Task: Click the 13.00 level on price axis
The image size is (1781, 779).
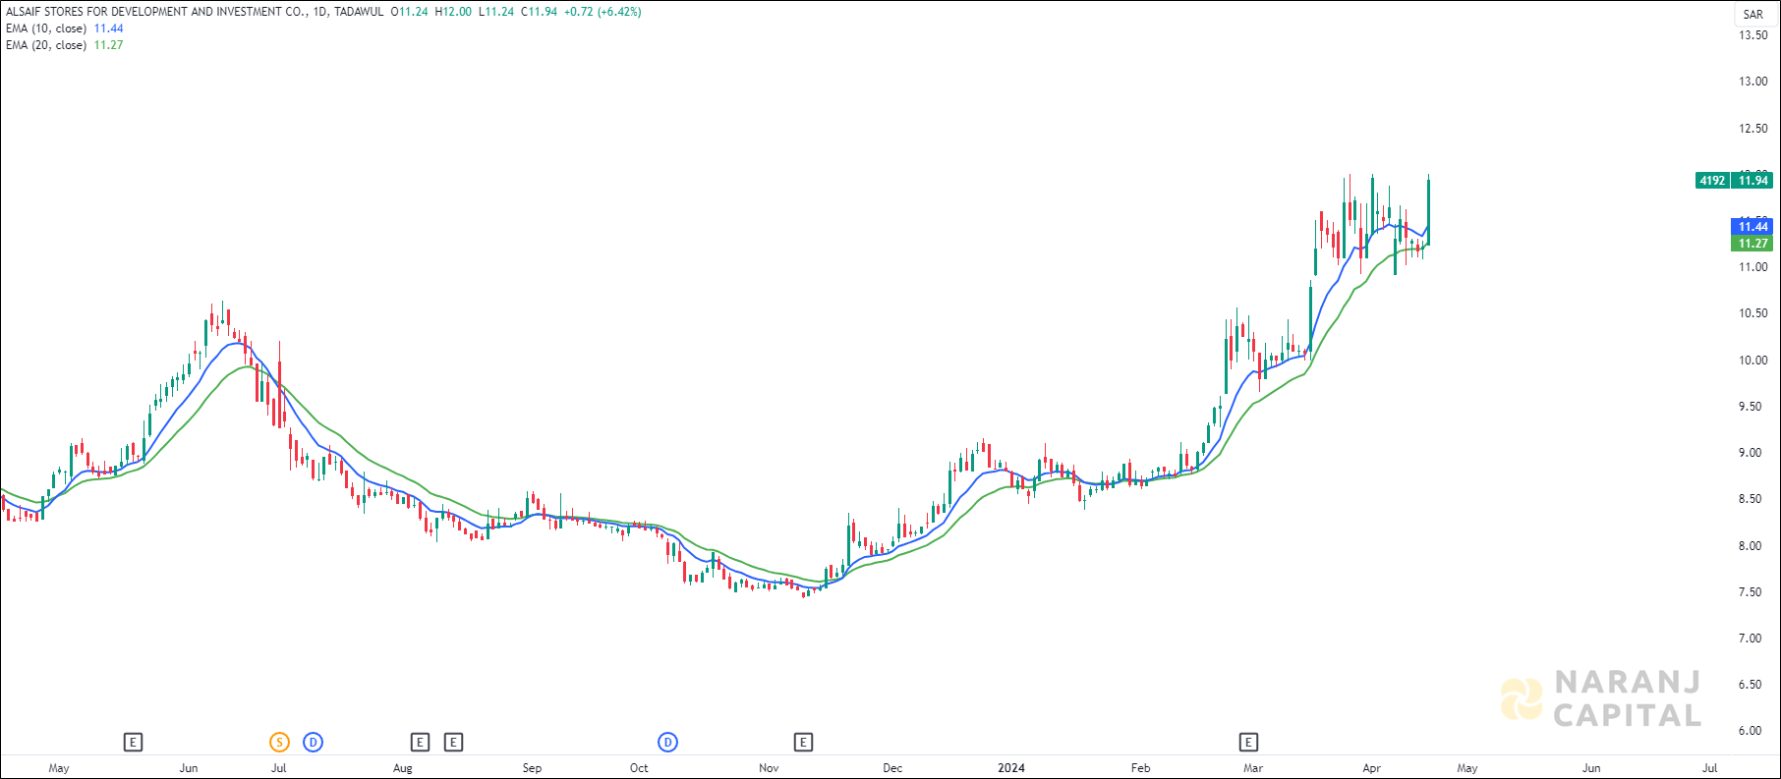Action: tap(1752, 82)
